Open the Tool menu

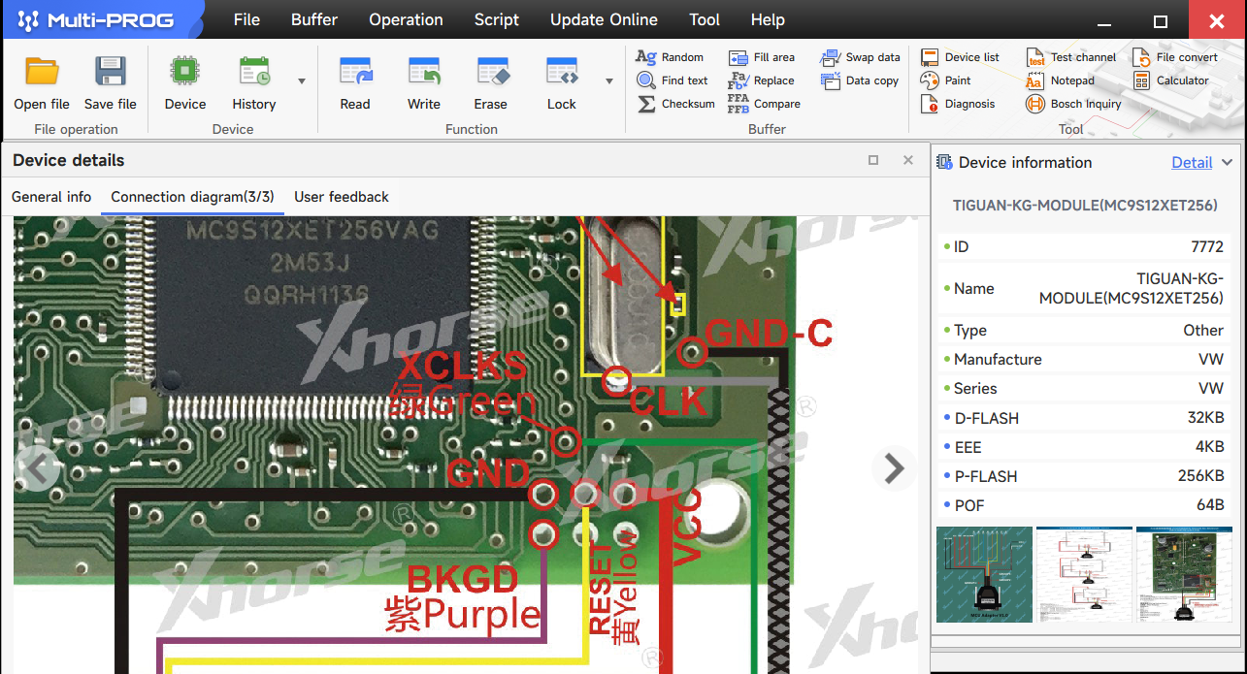[705, 19]
